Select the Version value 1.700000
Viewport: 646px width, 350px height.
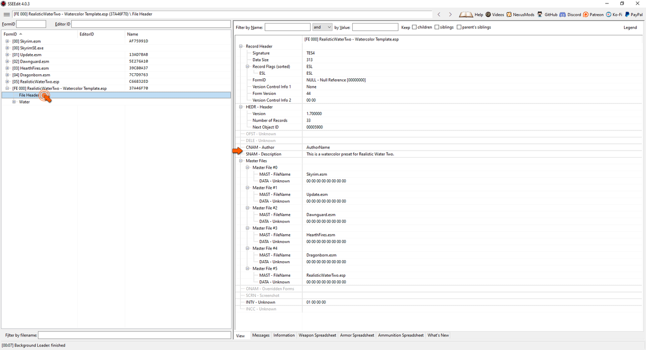coord(314,114)
